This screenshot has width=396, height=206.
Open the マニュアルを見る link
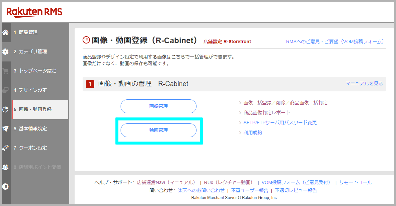pyautogui.click(x=364, y=84)
